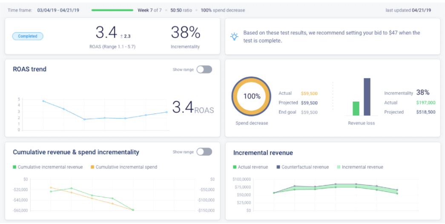The width and height of the screenshot is (445, 224).
Task: Click the lightbulb recommendation icon
Action: (x=234, y=37)
